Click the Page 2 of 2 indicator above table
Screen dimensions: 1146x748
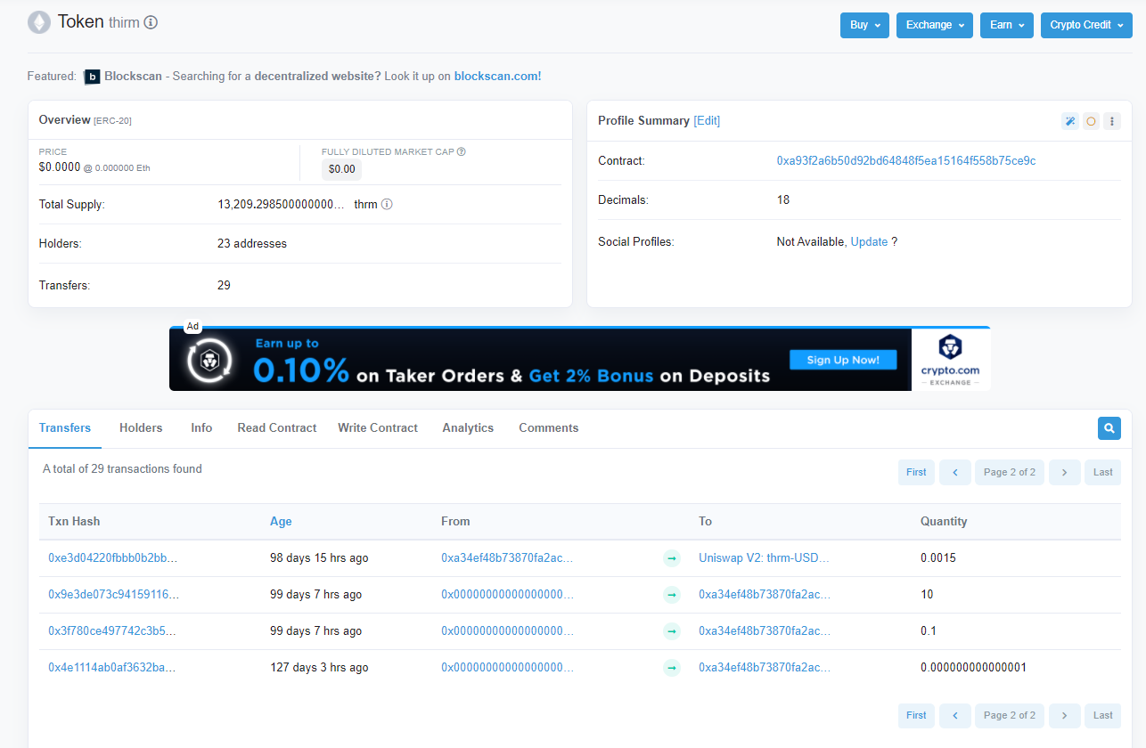coord(1010,472)
